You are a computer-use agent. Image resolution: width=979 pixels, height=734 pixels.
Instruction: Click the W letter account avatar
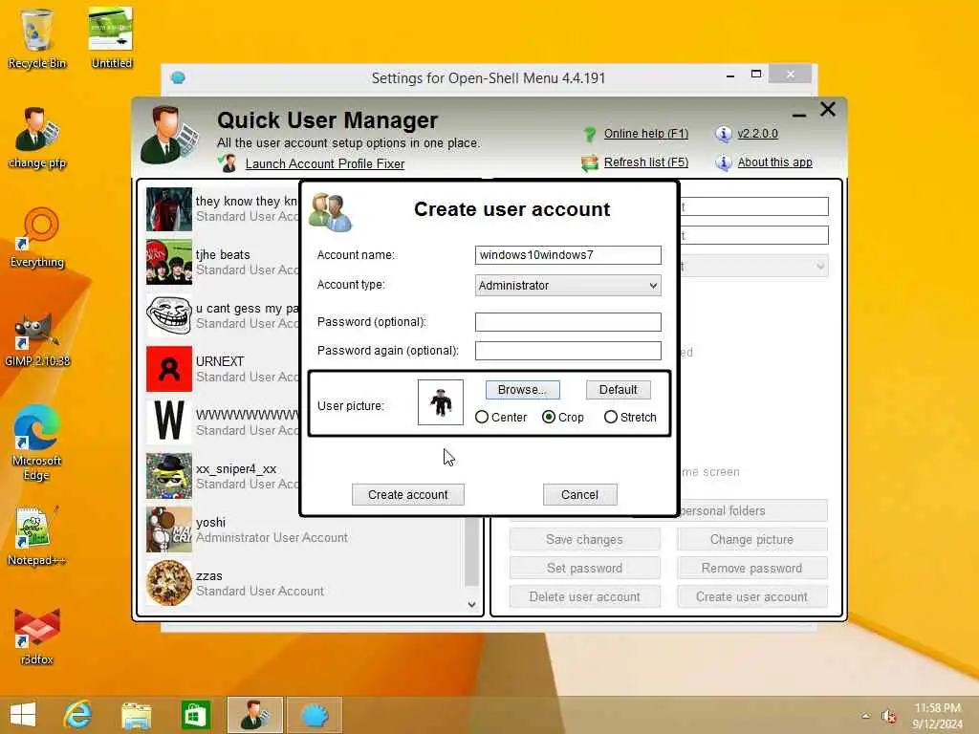click(169, 422)
